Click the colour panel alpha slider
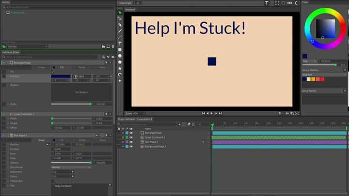 [319, 65]
